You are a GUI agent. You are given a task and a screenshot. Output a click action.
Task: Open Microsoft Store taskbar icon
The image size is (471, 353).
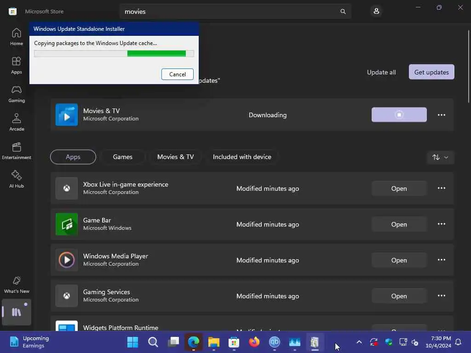coord(234,342)
